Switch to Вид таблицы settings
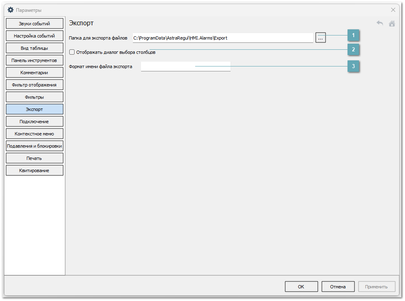Screen dimensions: 405x301 coord(35,48)
